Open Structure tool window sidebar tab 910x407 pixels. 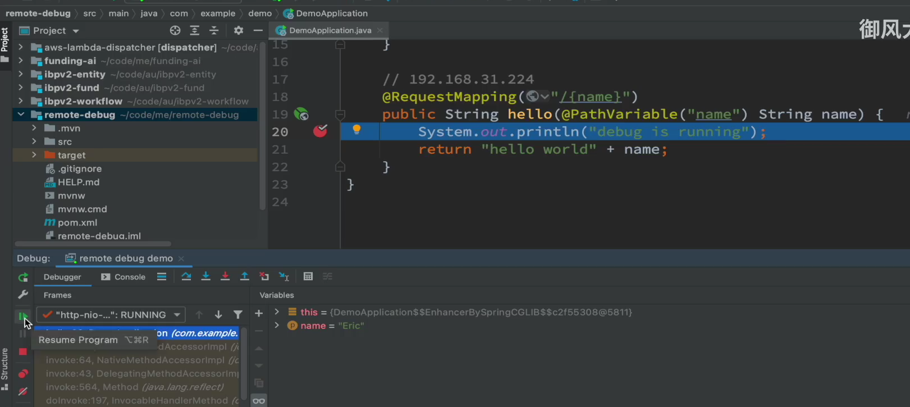pos(5,369)
